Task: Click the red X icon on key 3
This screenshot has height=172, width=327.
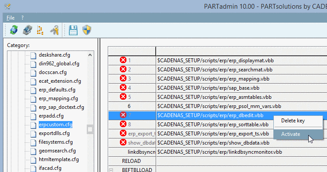Action: pyautogui.click(x=123, y=78)
